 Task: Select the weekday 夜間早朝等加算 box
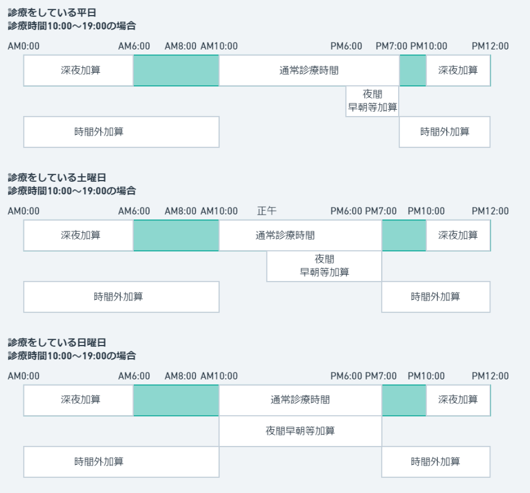[372, 101]
